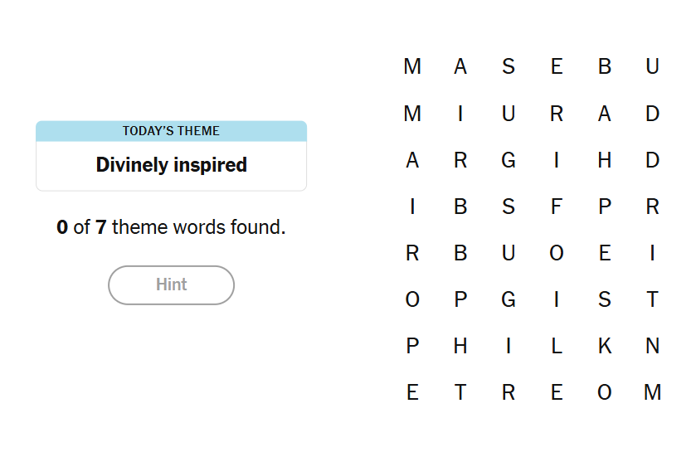The image size is (696, 457).
Task: Select the M in the grid's top-left corner
Action: pos(412,66)
